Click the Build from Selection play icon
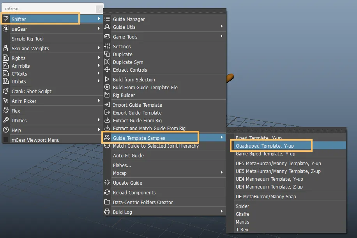This screenshot has width=357, height=238. coord(107,79)
